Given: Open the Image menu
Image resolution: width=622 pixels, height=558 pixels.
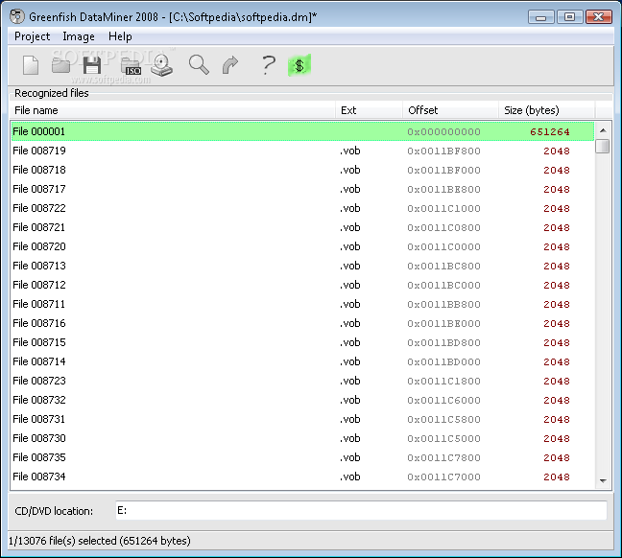Looking at the screenshot, I should click(x=79, y=36).
